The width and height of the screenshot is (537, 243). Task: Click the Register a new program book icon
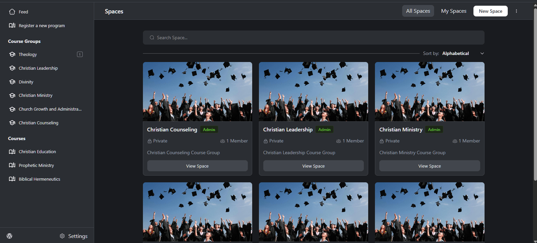click(12, 25)
